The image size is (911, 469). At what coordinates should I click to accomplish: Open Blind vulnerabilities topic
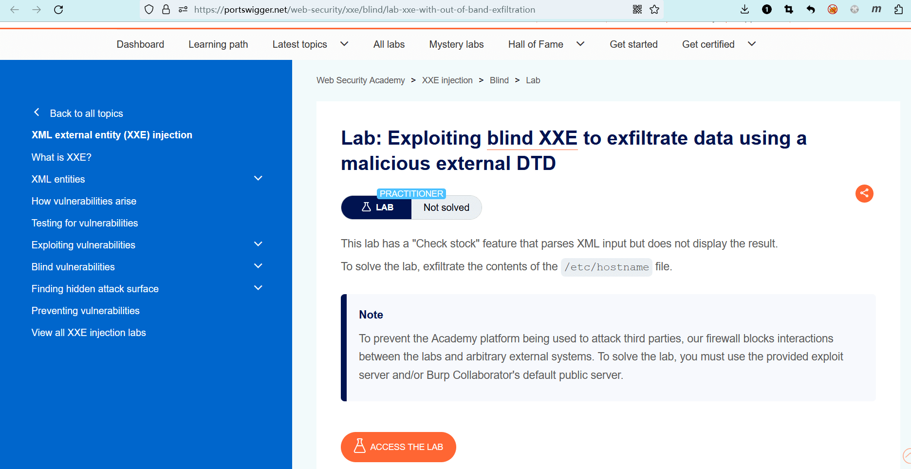[x=73, y=267]
